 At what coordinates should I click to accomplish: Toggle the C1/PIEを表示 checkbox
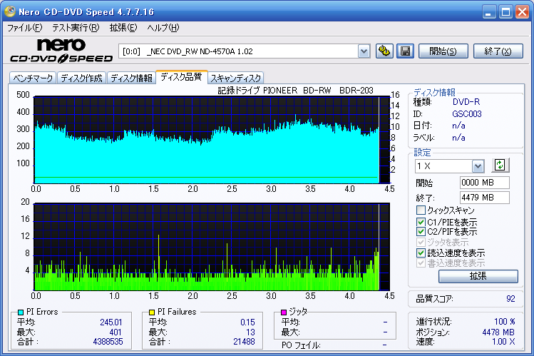pyautogui.click(x=421, y=222)
